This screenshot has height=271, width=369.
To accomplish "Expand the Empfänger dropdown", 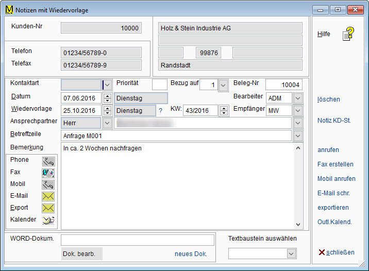I will pos(298,111).
